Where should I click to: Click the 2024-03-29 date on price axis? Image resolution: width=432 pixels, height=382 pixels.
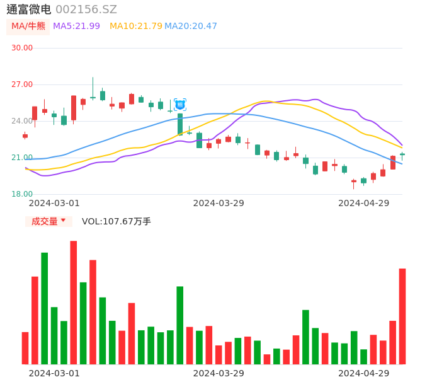[x=219, y=203]
